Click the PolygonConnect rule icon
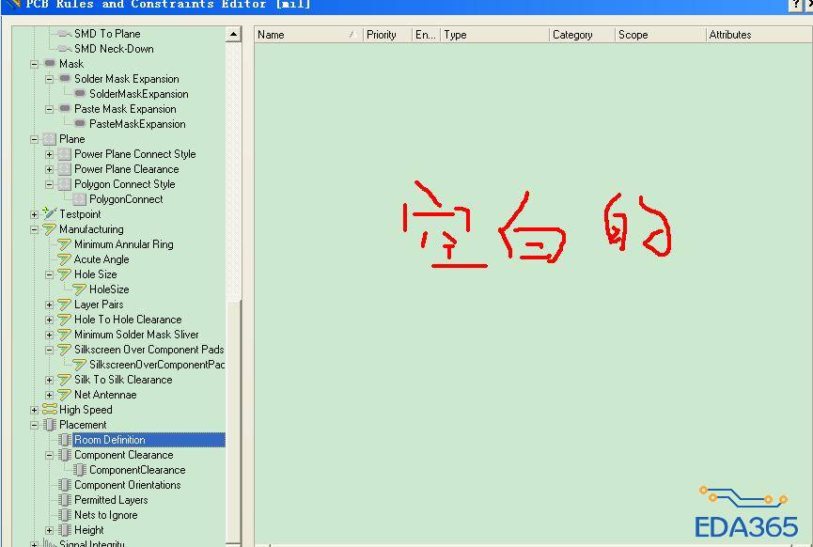813x547 pixels. click(x=79, y=199)
